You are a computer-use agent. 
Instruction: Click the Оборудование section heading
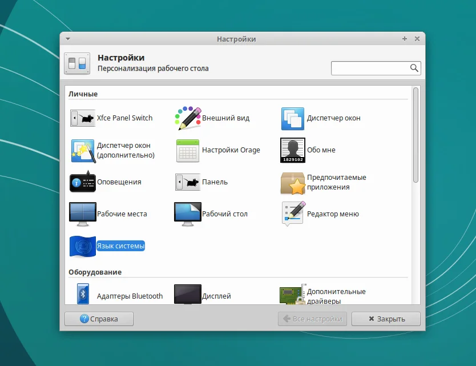tap(95, 272)
